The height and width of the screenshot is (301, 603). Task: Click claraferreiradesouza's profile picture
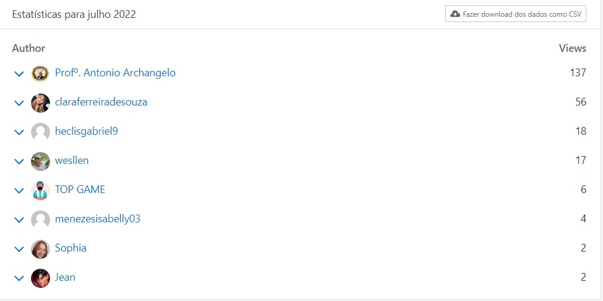pos(40,103)
